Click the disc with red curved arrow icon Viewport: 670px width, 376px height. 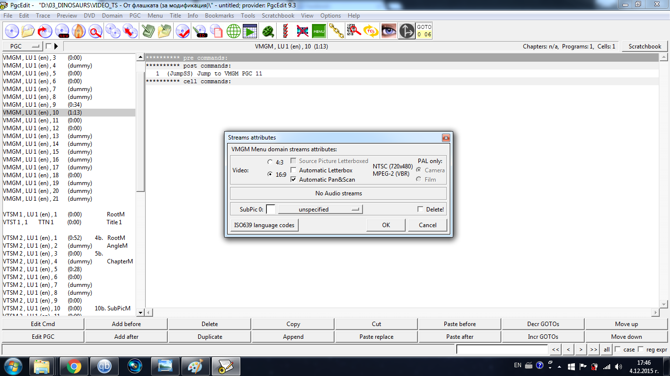pyautogui.click(x=45, y=31)
